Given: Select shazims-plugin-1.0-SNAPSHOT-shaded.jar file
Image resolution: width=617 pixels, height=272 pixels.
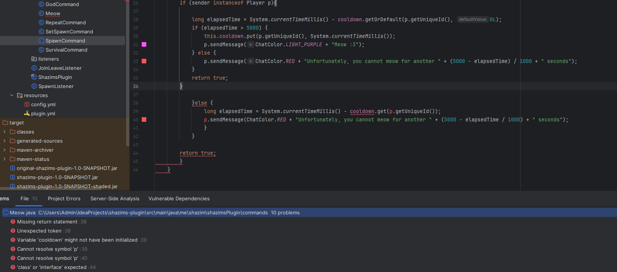Looking at the screenshot, I should tap(67, 186).
